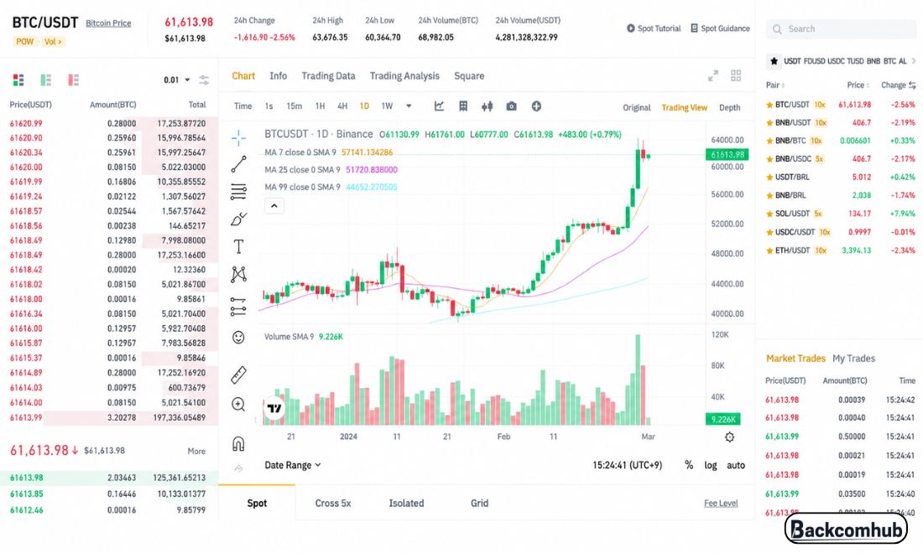Switch to My Trades tab

(x=853, y=359)
